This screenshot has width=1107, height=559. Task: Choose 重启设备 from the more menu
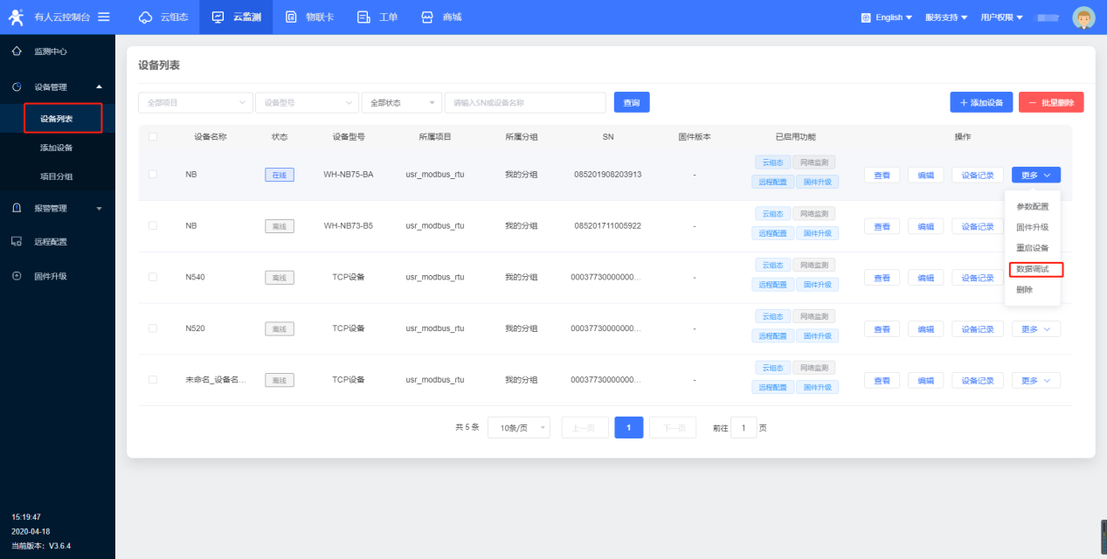[1033, 248]
